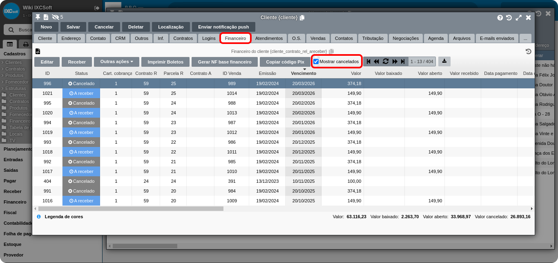Expand the Estruturas tree item
The height and width of the screenshot is (263, 558).
pyautogui.click(x=16, y=88)
